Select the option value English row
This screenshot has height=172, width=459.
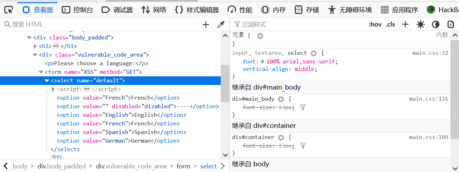coord(121,115)
